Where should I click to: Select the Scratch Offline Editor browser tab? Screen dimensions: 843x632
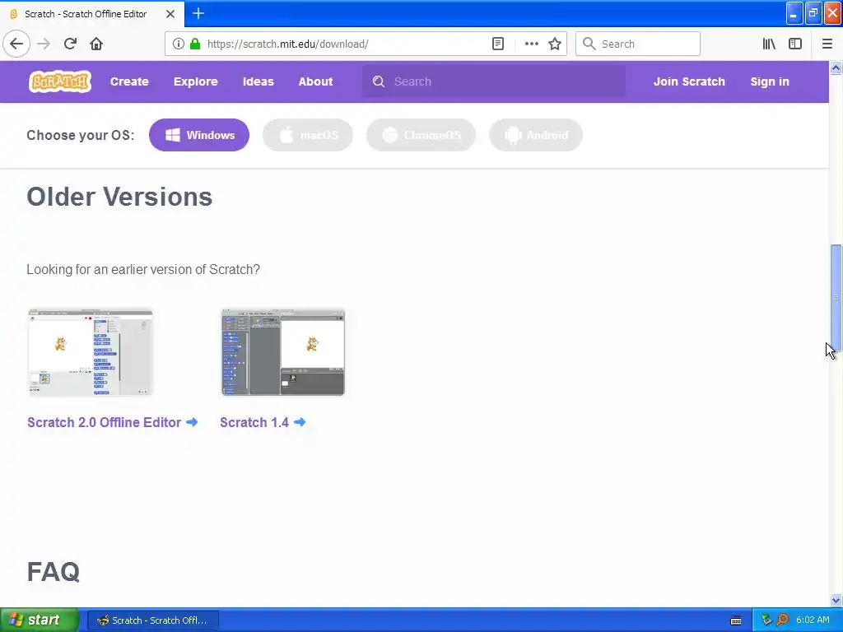point(92,14)
